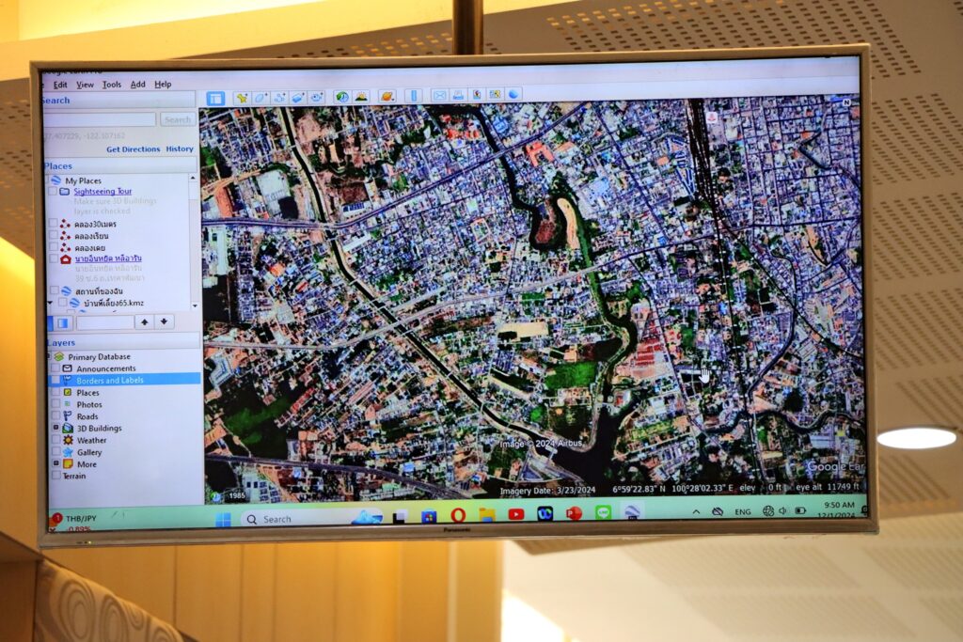The height and width of the screenshot is (642, 963).
Task: Click the Search button beside search field
Action: click(x=178, y=119)
